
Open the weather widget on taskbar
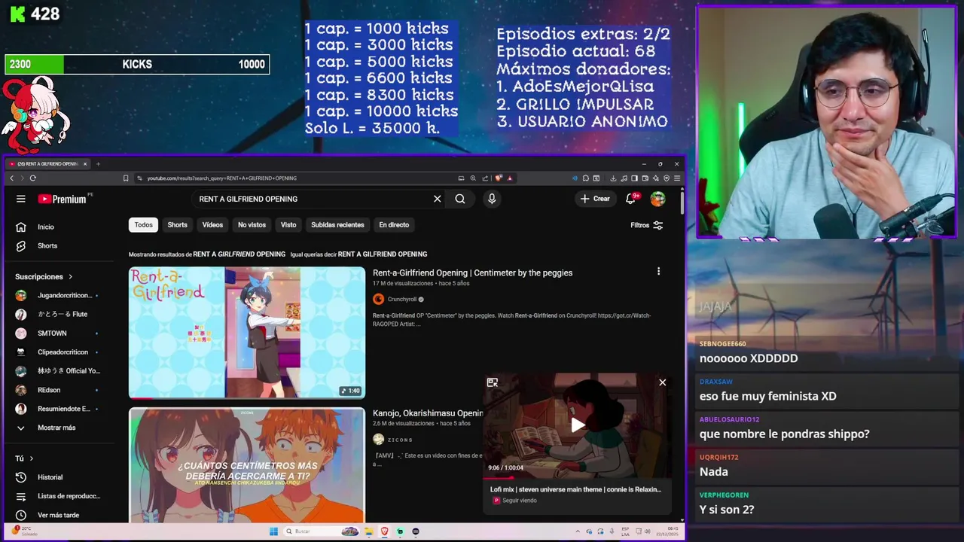[x=26, y=531]
